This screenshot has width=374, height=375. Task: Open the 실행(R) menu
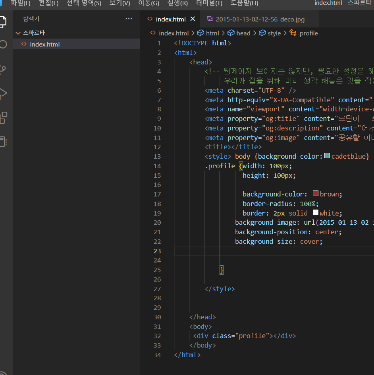pos(178,3)
